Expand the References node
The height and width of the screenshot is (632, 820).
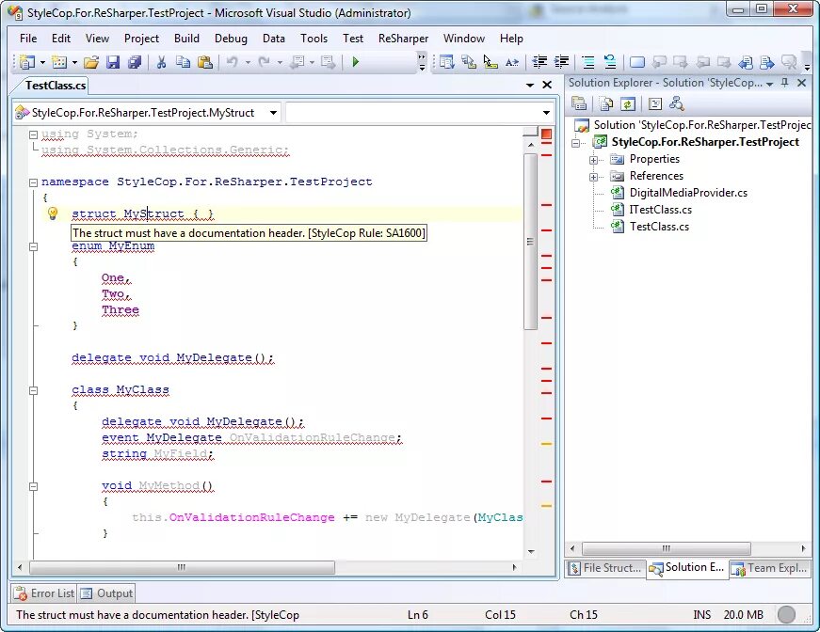tap(595, 175)
